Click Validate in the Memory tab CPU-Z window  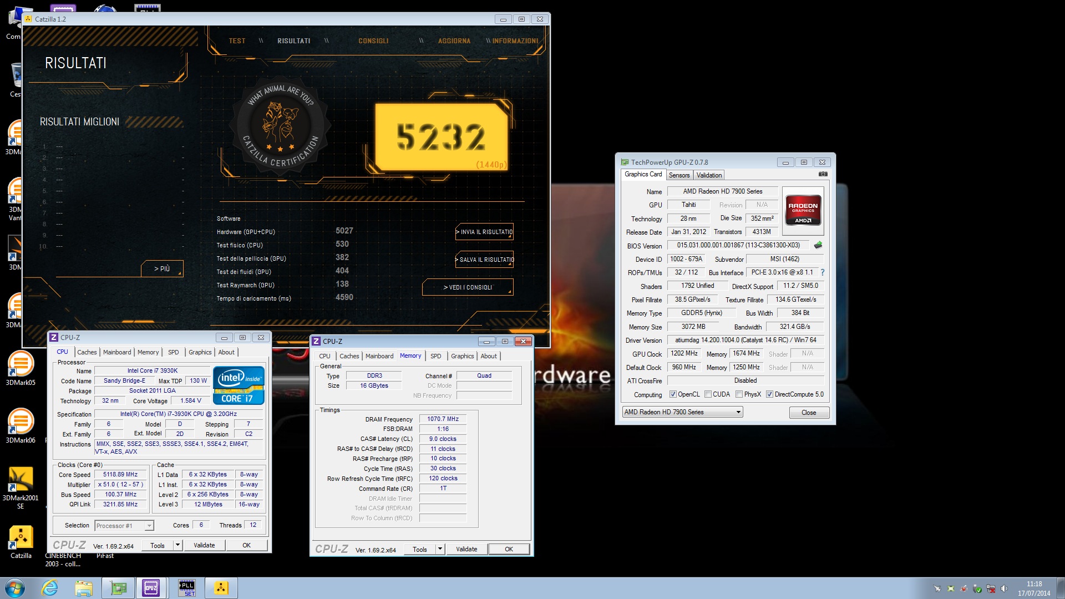[466, 549]
